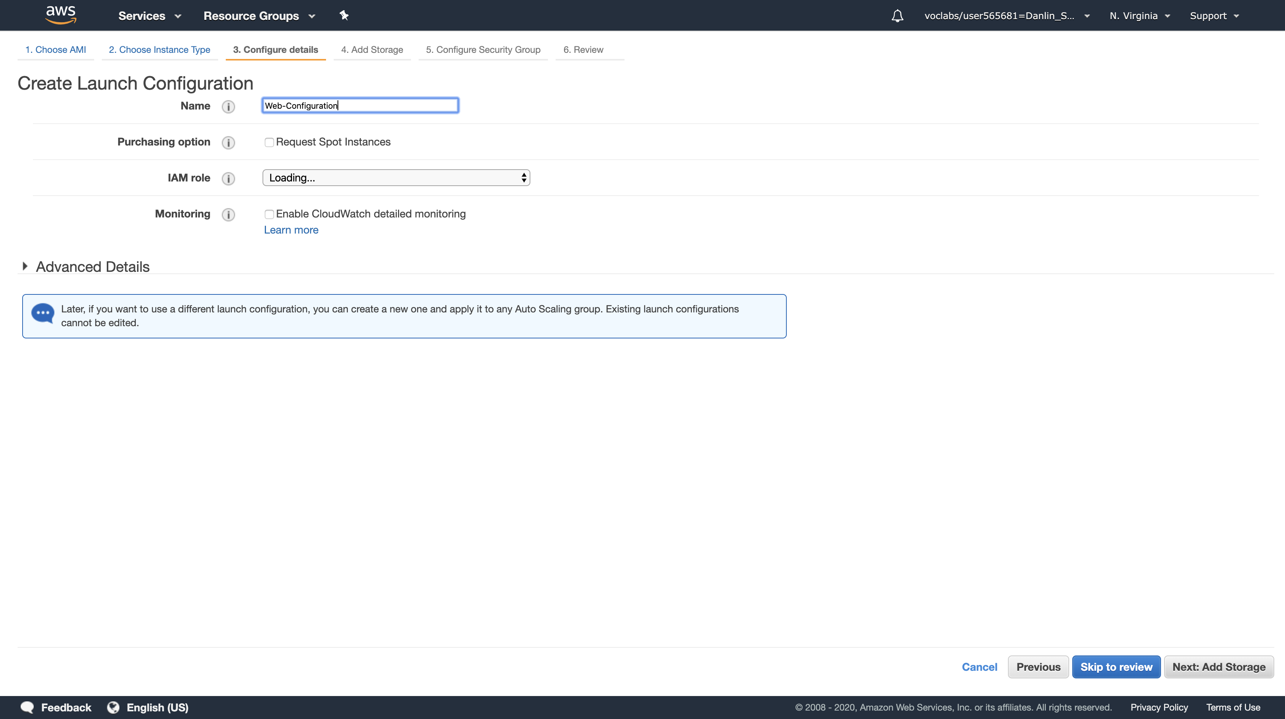
Task: Enable CloudWatch detailed monitoring checkbox
Action: tap(269, 214)
